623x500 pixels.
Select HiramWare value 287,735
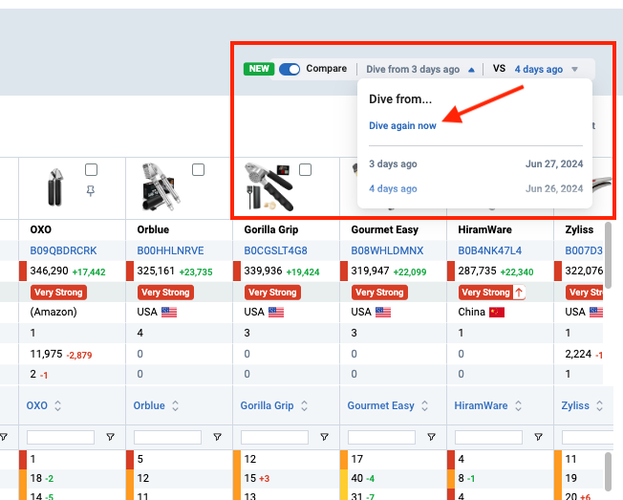click(x=477, y=272)
